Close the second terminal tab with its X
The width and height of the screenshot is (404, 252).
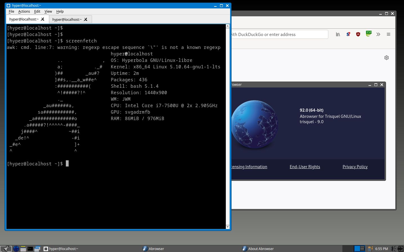tap(86, 19)
